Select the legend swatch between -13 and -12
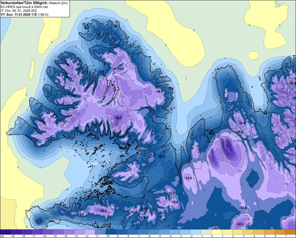The width and height of the screenshot is (296, 238). point(79,232)
